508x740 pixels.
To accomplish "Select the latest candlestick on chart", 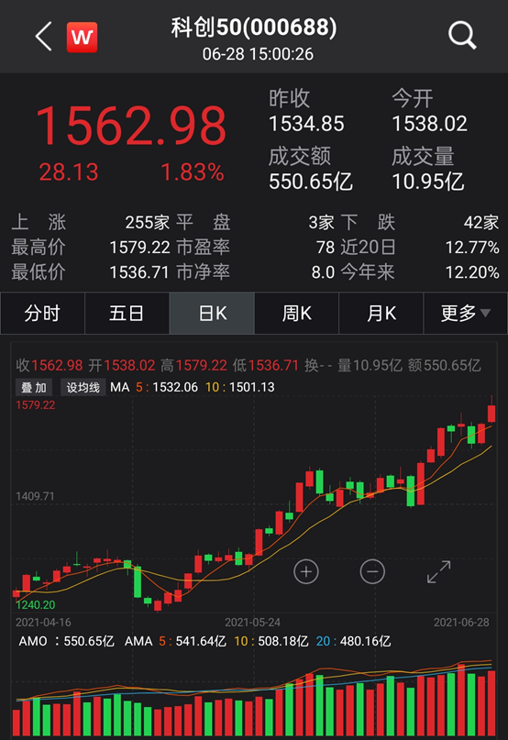I will pyautogui.click(x=491, y=413).
